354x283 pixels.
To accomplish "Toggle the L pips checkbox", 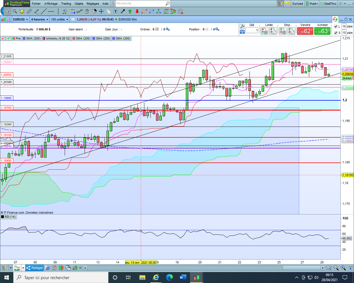I will 336,27.
